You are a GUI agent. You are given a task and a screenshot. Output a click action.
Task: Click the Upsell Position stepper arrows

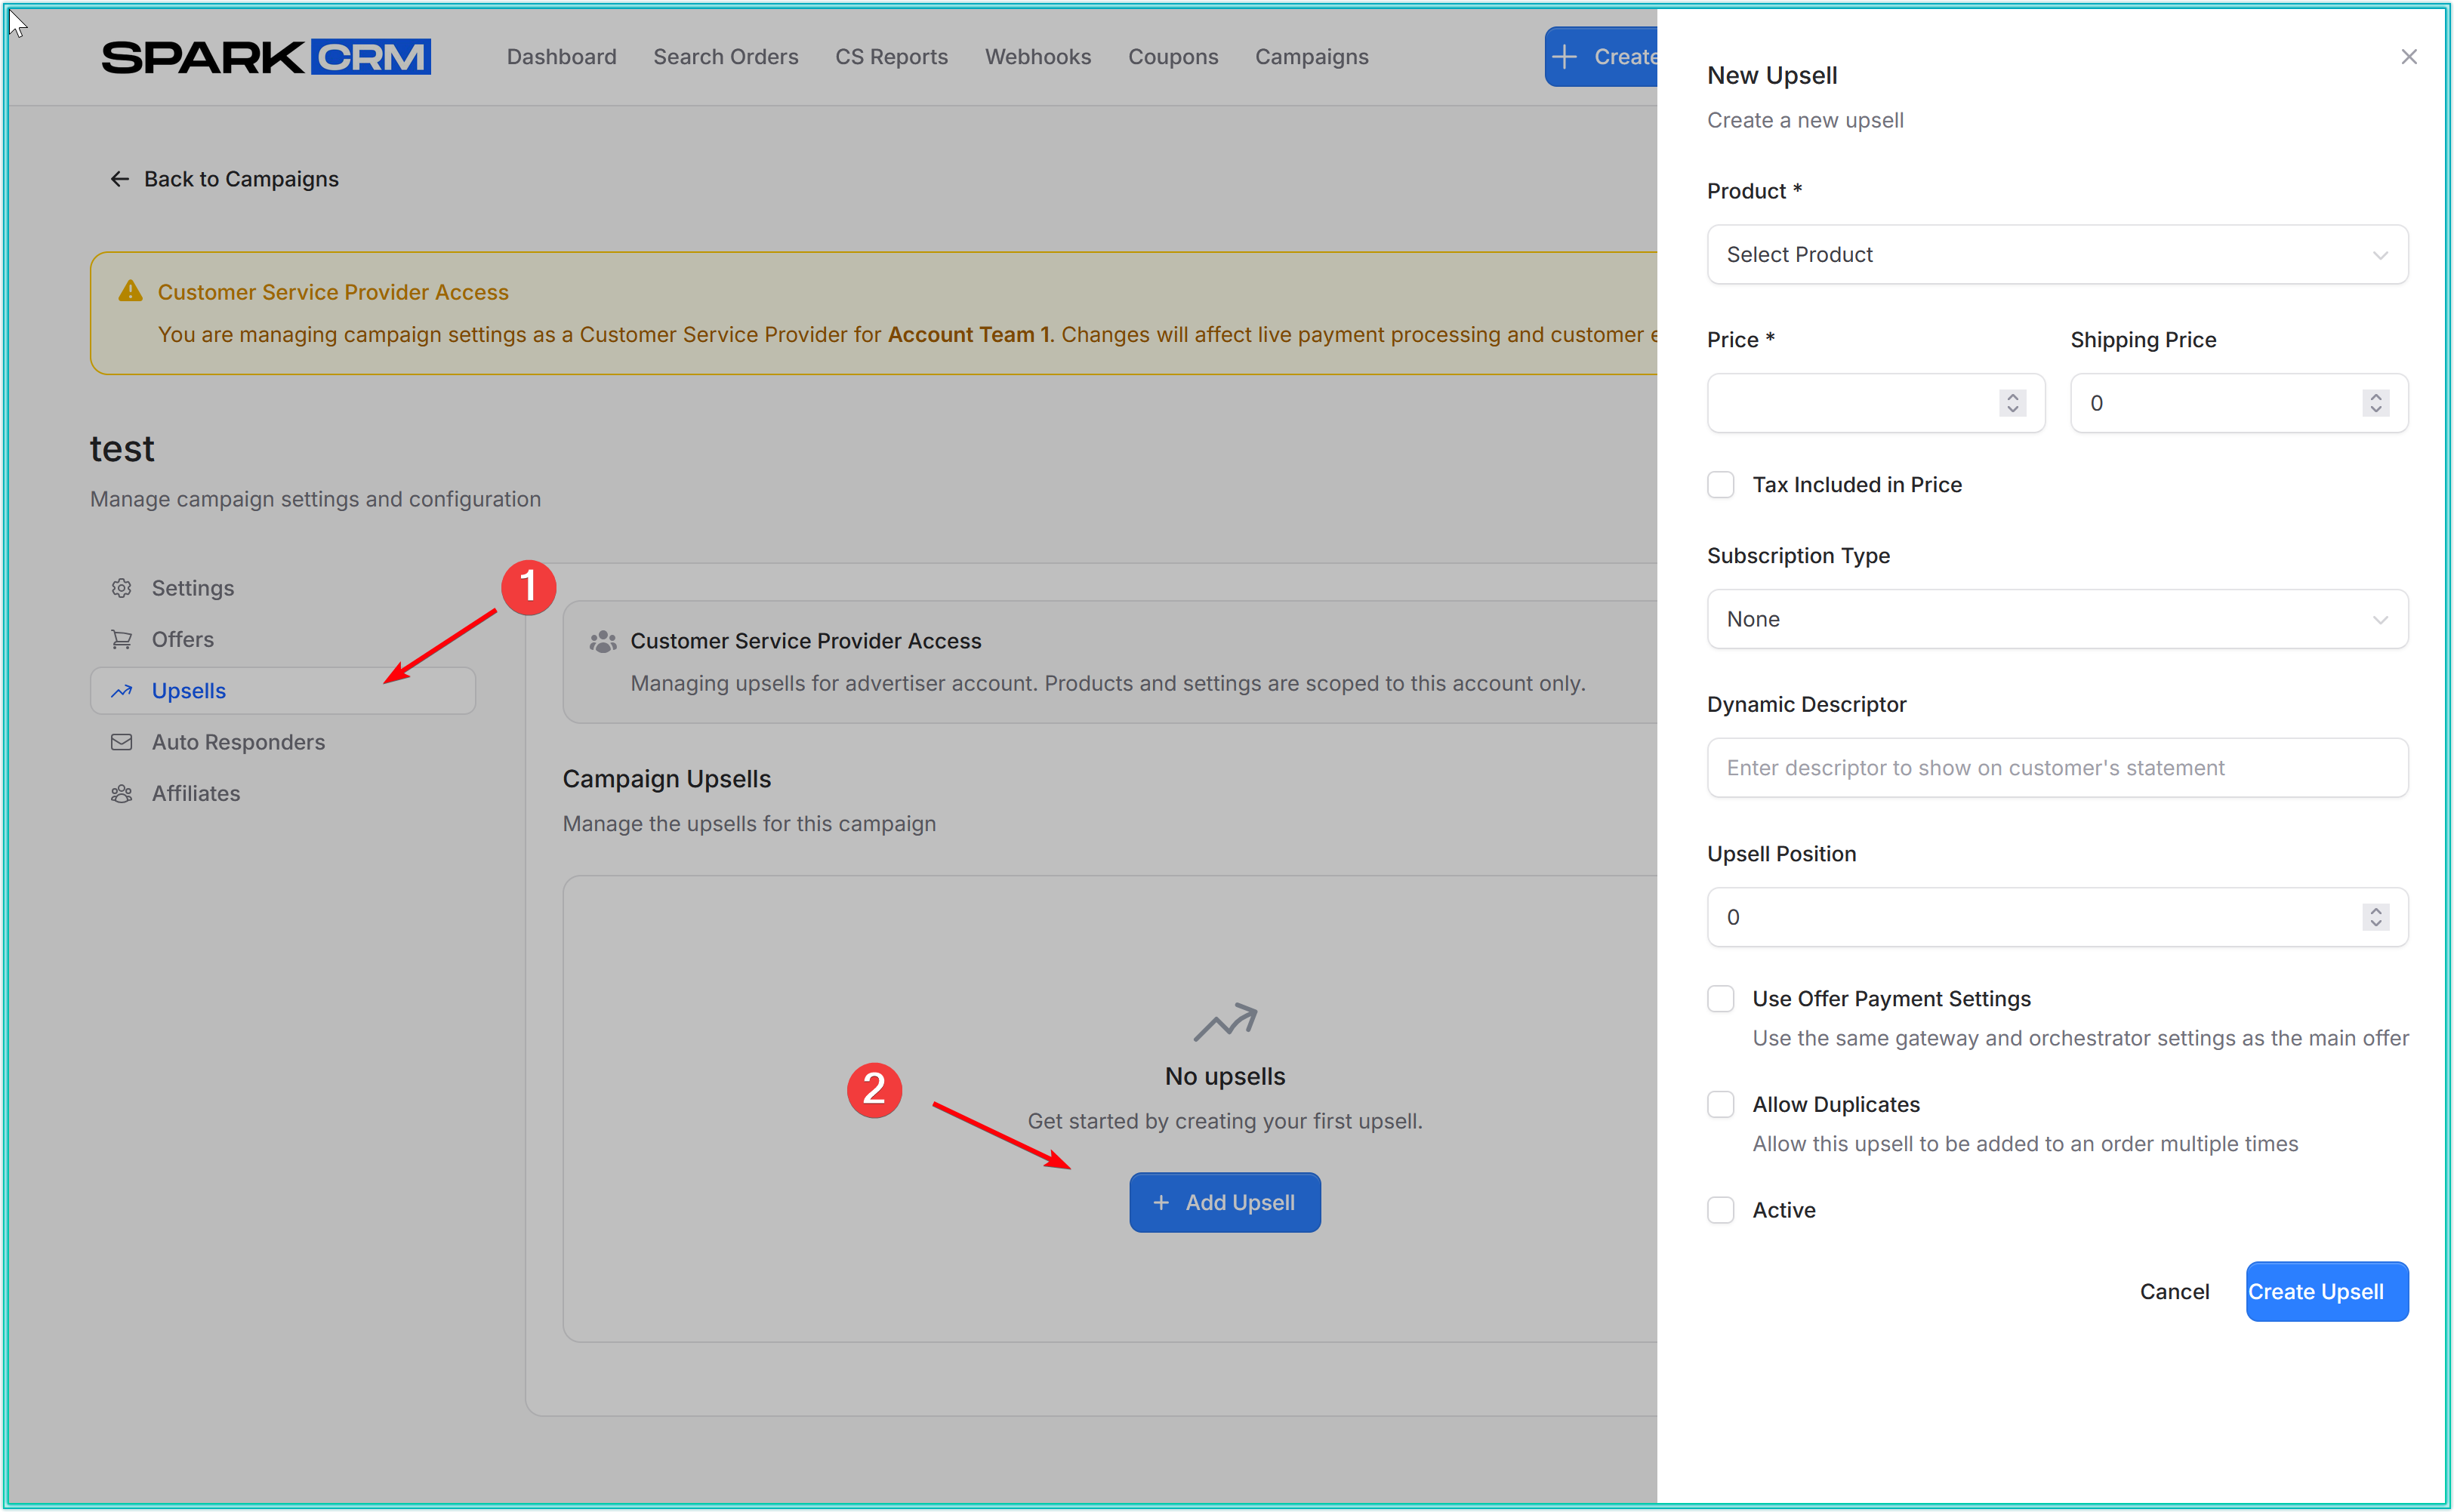(x=2375, y=917)
